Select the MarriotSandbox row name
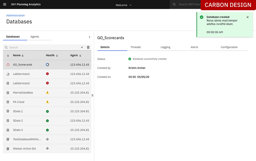 [23, 92]
